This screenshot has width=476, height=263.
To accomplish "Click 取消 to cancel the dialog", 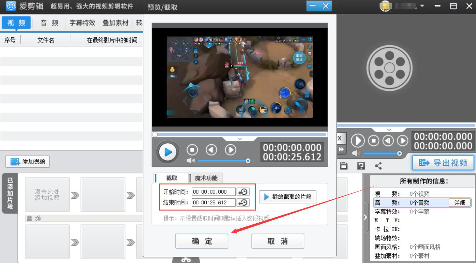I will click(x=278, y=241).
